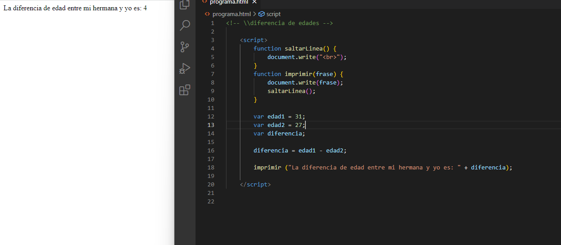561x245 pixels.
Task: Click programa.html in the breadcrumb bar
Action: 231,14
